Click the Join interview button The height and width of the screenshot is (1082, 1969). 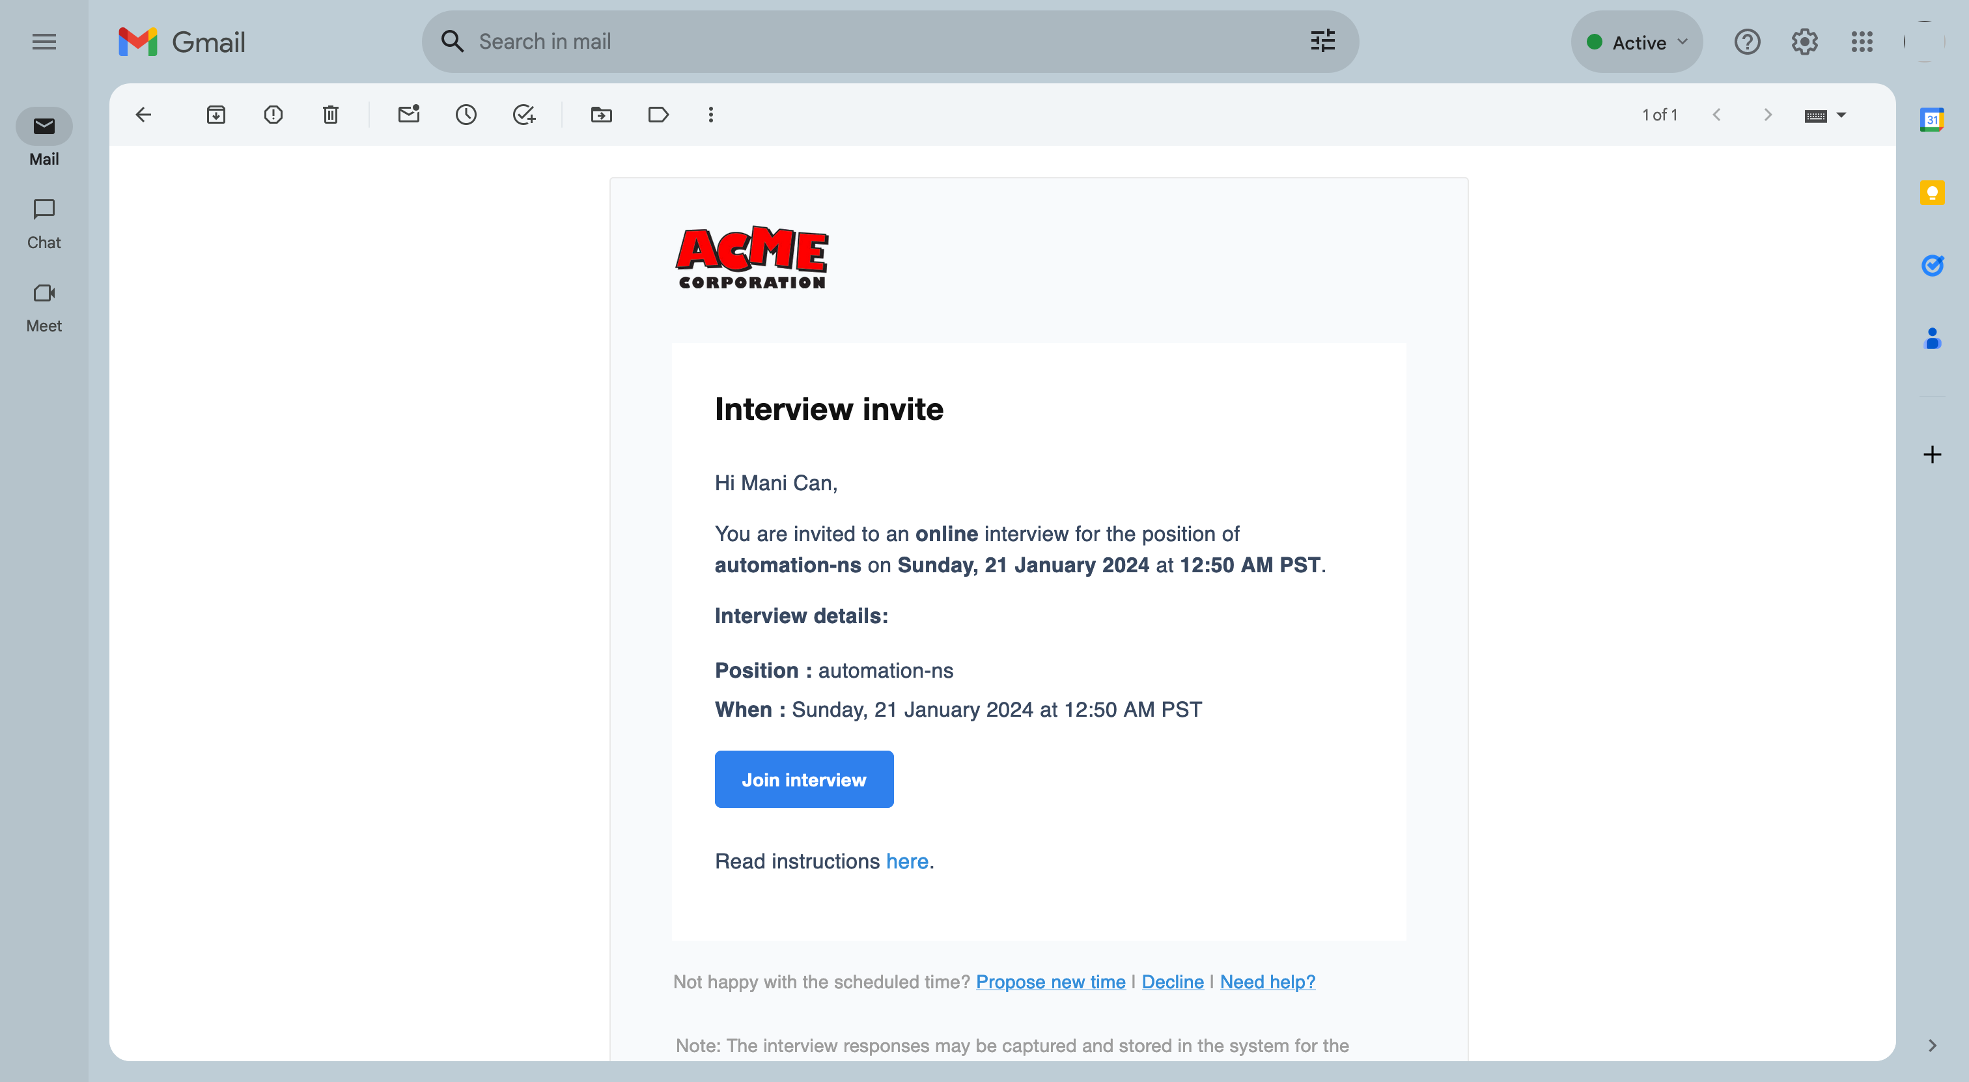tap(803, 779)
